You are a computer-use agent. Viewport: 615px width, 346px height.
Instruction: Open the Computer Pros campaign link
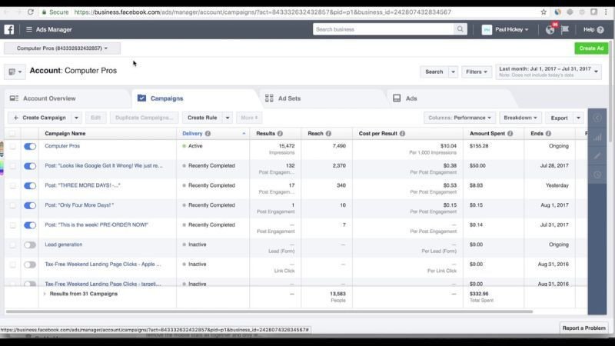[x=62, y=146]
